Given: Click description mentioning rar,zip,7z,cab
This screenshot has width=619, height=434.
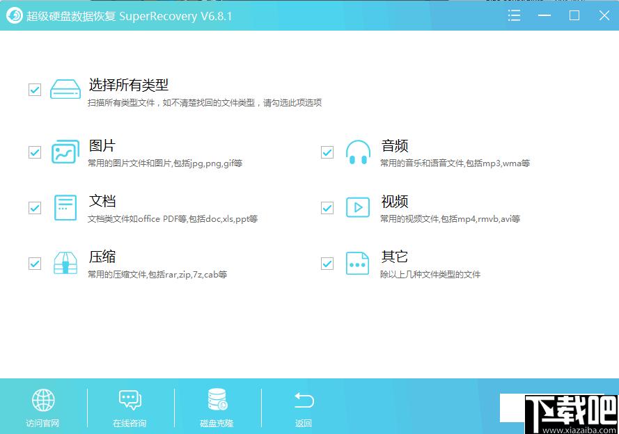Looking at the screenshot, I should 157,274.
